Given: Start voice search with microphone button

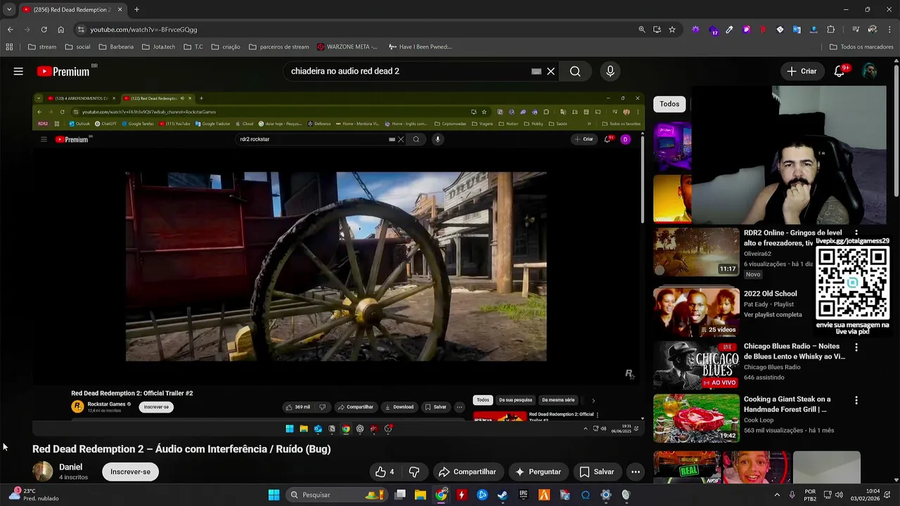Looking at the screenshot, I should point(610,71).
